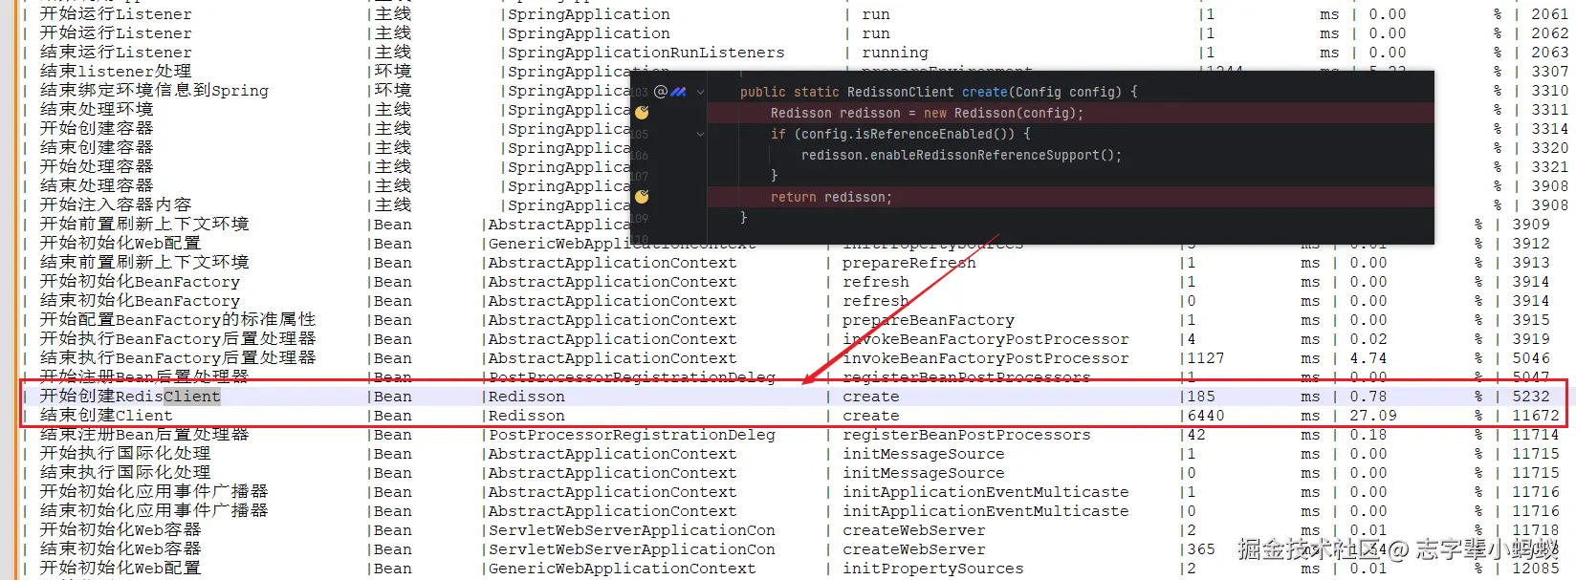
Task: Click the 1127 ms duration value
Action: point(1206,357)
